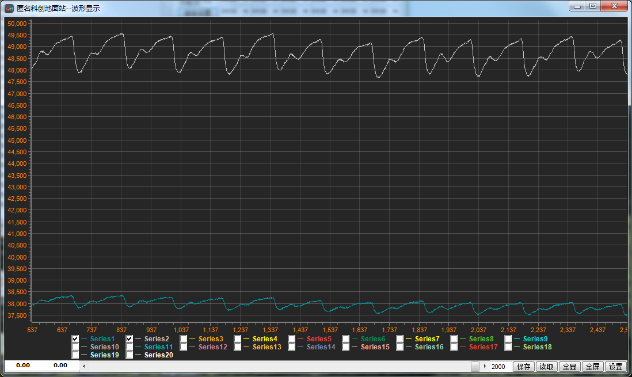
Task: Tick the Series5 checkbox
Action: click(x=291, y=338)
